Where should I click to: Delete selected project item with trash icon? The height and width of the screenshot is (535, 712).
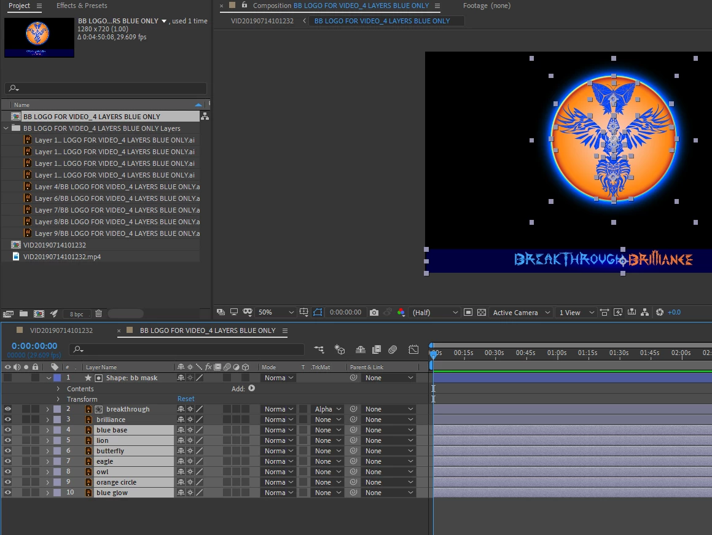(98, 313)
